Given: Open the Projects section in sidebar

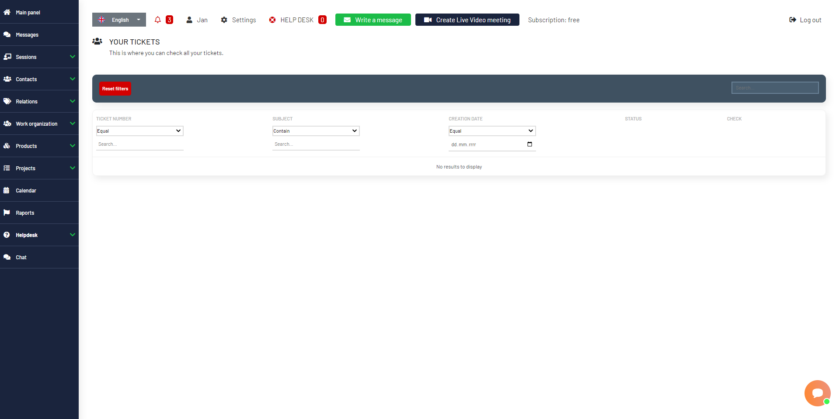Looking at the screenshot, I should coord(25,168).
